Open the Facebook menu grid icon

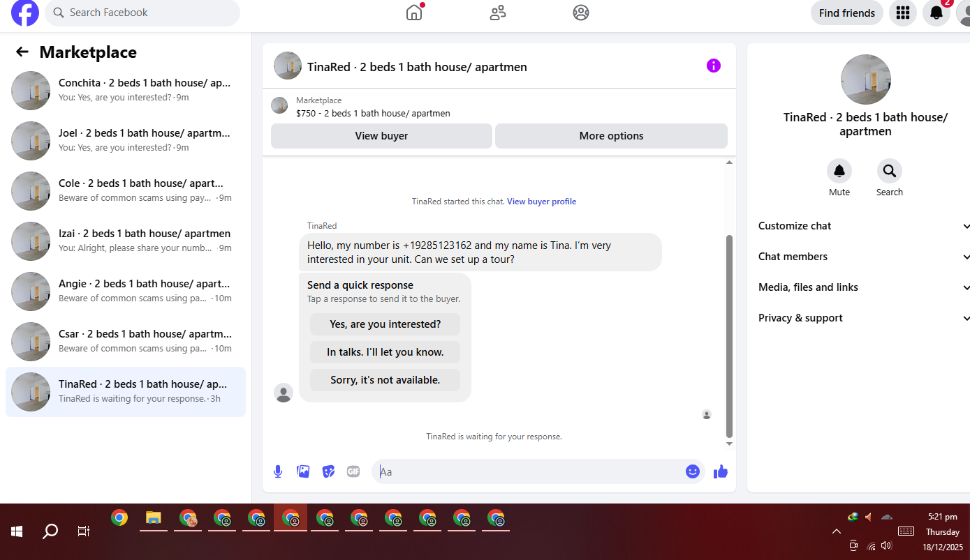pos(903,13)
